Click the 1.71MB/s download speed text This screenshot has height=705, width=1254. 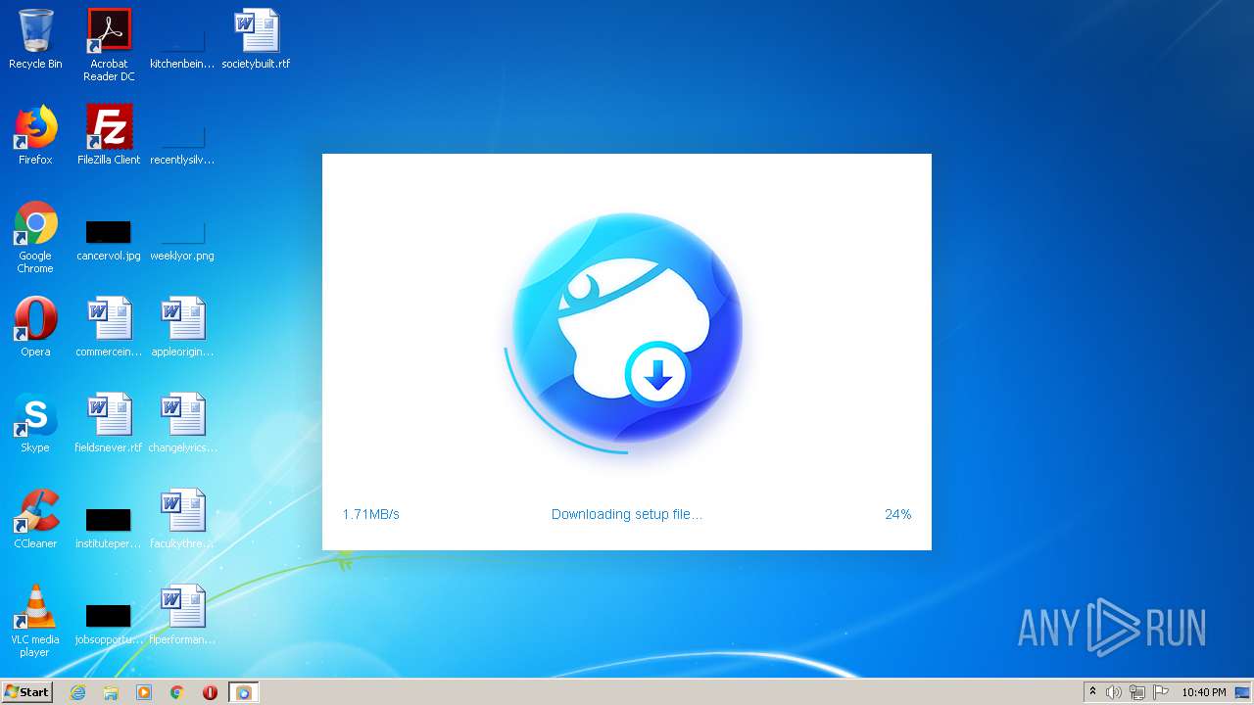tap(371, 514)
